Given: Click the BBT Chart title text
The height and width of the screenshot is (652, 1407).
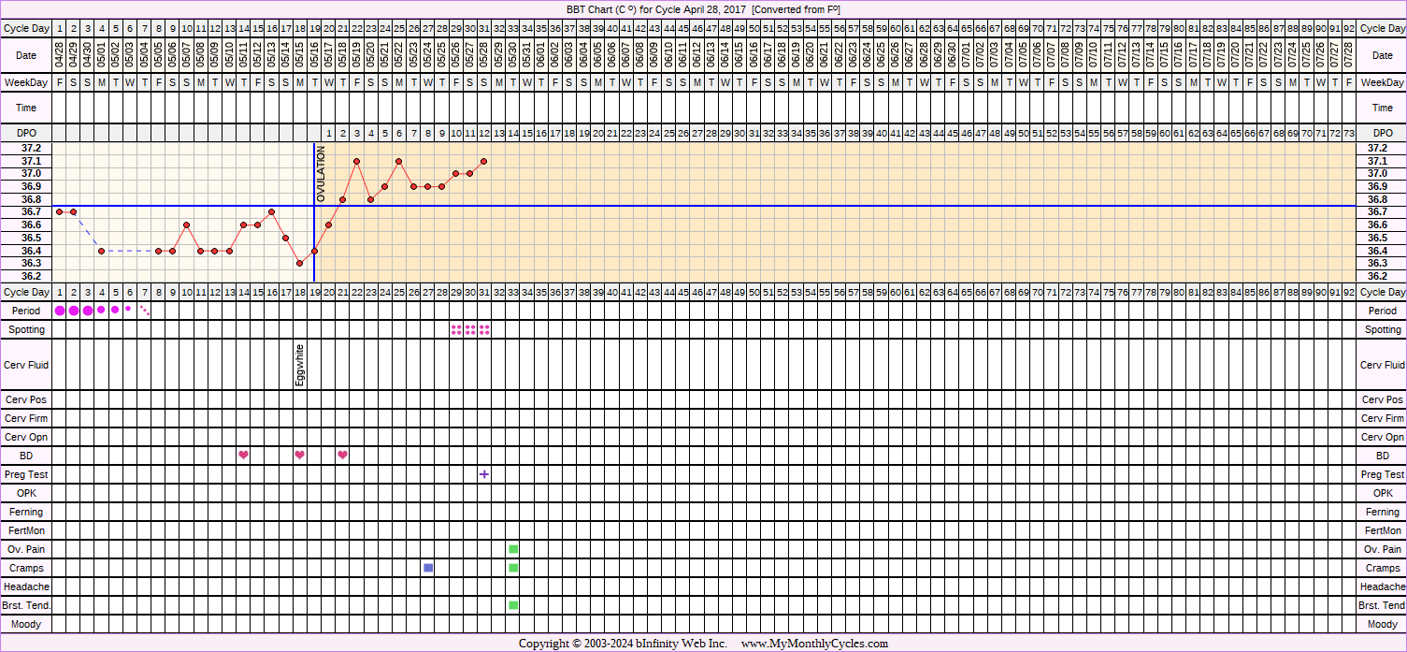Looking at the screenshot, I should (703, 9).
